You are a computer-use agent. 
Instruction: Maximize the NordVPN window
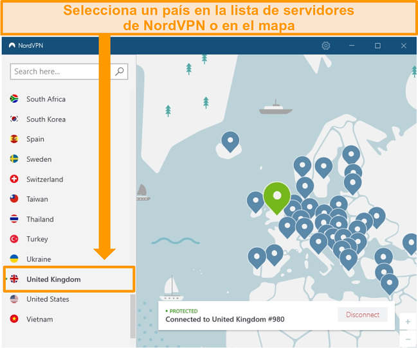[x=377, y=46]
